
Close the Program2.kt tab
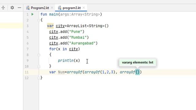coord(52,8)
